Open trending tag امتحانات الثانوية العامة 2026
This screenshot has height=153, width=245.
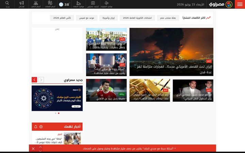point(137,18)
